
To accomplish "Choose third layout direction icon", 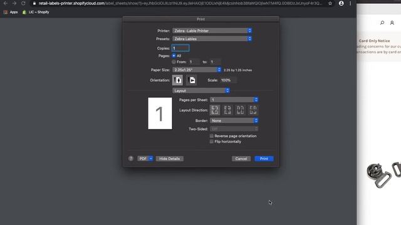I will [x=240, y=110].
